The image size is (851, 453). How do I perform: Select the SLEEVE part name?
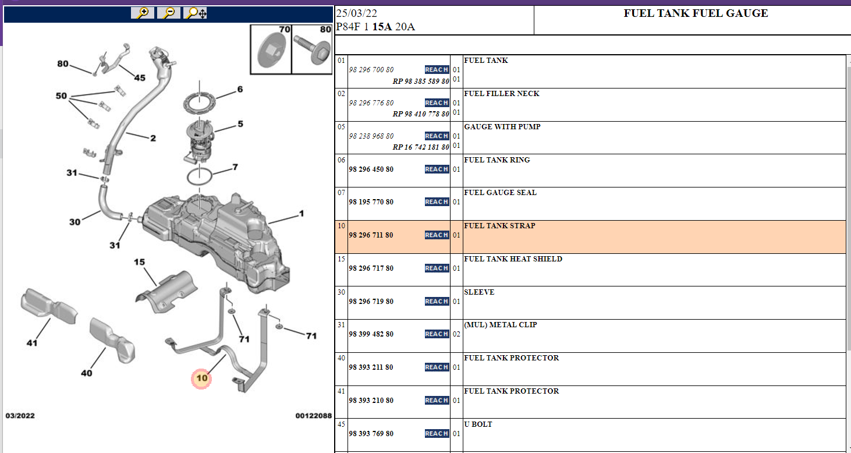click(479, 292)
